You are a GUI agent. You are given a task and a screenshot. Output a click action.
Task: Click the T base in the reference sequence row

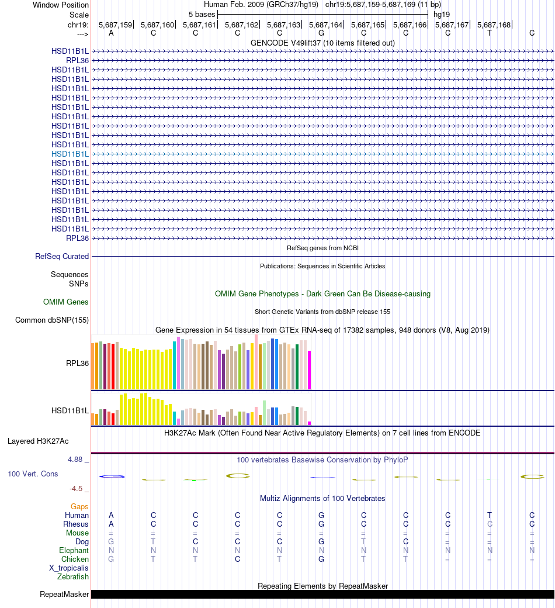point(490,33)
